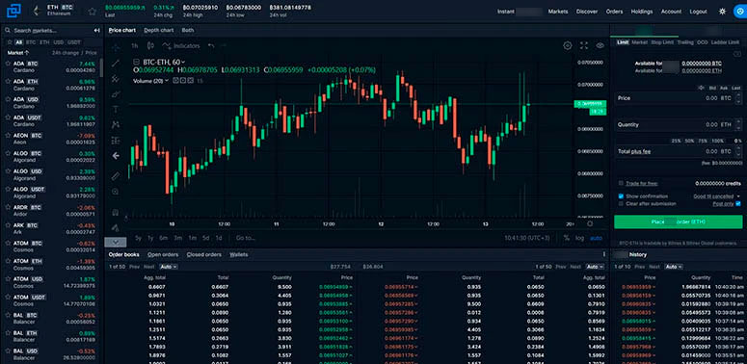
Task: Open the Indicators menu
Action: click(x=181, y=46)
